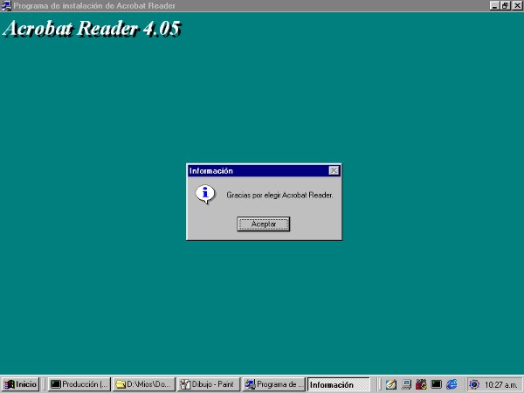The height and width of the screenshot is (393, 524).
Task: Switch to the D:\Mios folder taskbar window
Action: click(x=144, y=384)
